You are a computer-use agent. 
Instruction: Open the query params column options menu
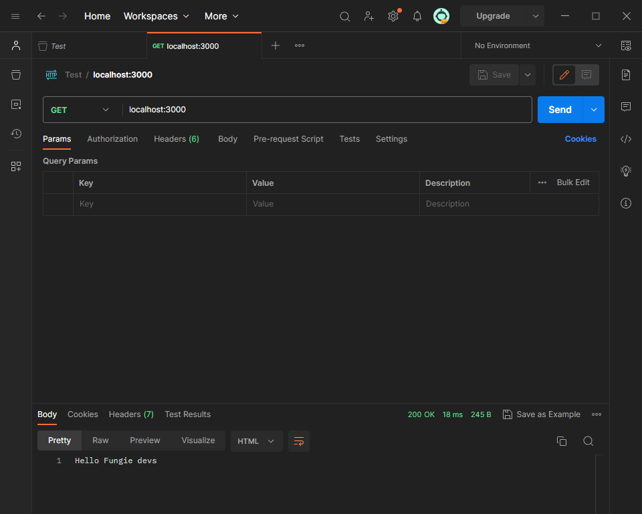pos(542,182)
